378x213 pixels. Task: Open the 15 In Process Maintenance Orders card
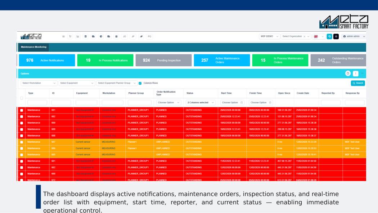pos(280,60)
